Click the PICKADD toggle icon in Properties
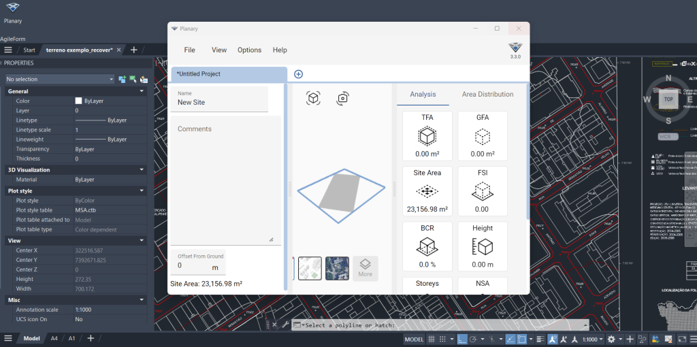 tap(123, 79)
